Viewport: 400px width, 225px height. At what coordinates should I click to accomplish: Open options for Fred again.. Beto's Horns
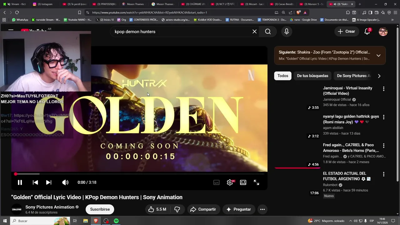point(383,146)
